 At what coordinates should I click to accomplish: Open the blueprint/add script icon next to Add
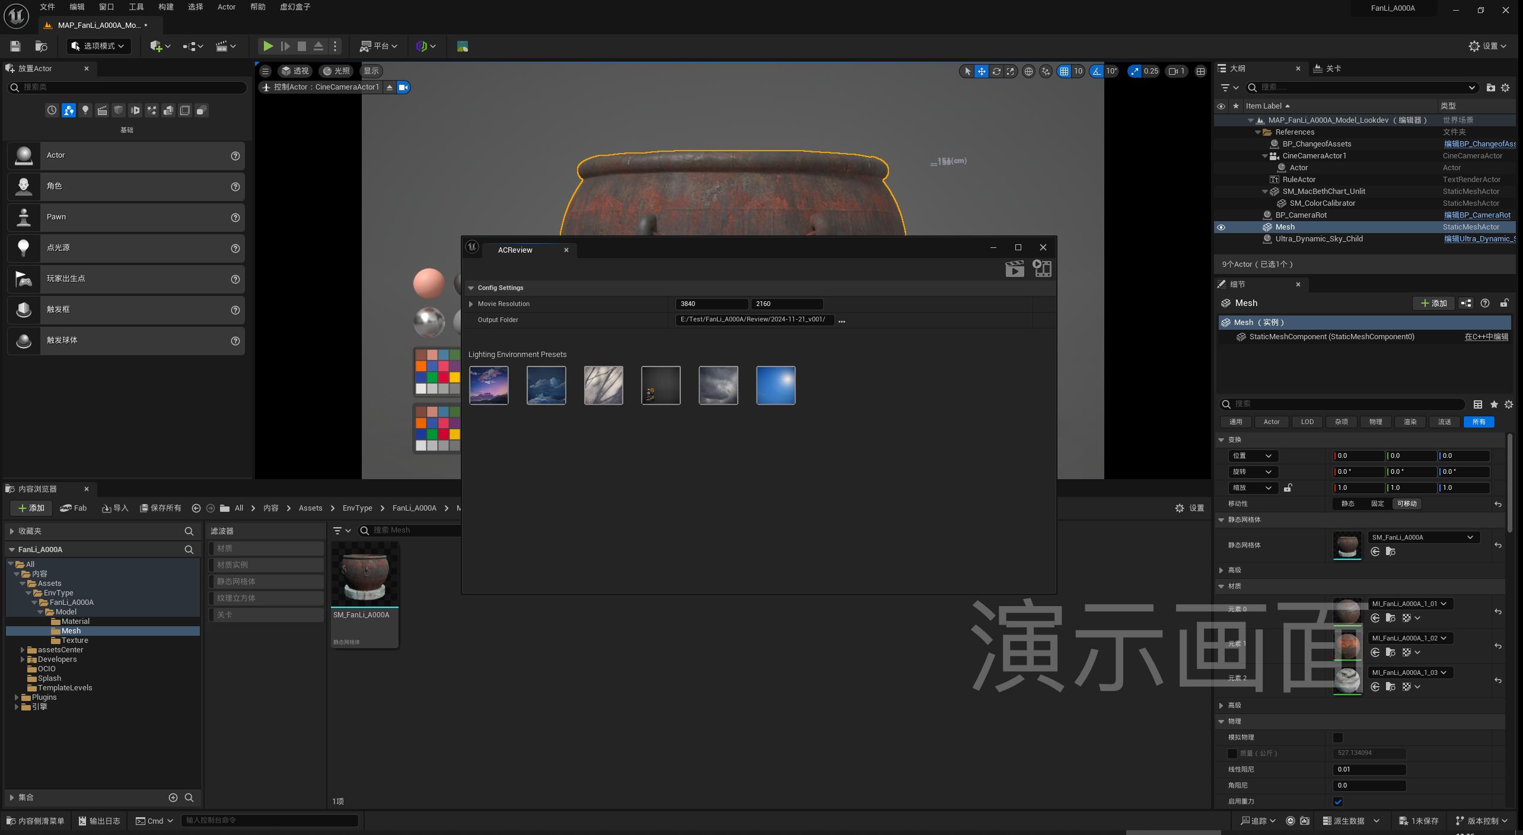(1466, 303)
